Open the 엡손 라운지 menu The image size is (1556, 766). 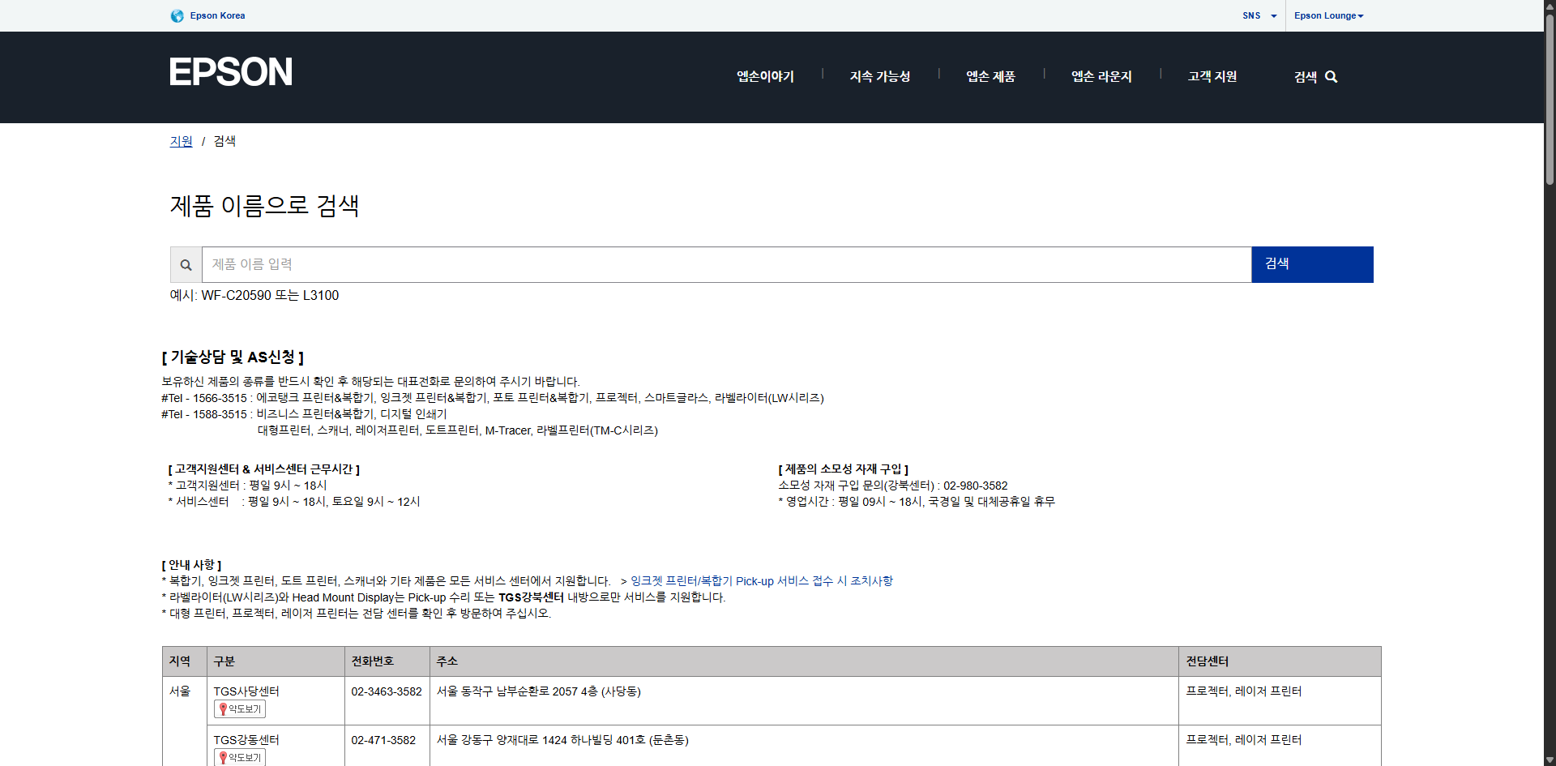coord(1101,76)
